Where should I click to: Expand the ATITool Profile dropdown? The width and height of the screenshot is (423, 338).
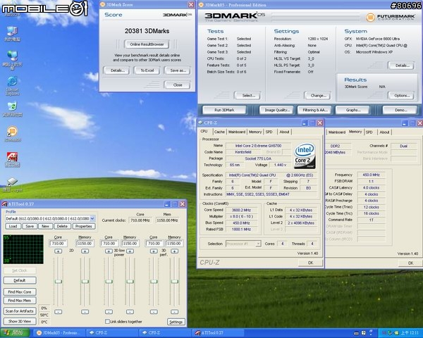(92, 218)
